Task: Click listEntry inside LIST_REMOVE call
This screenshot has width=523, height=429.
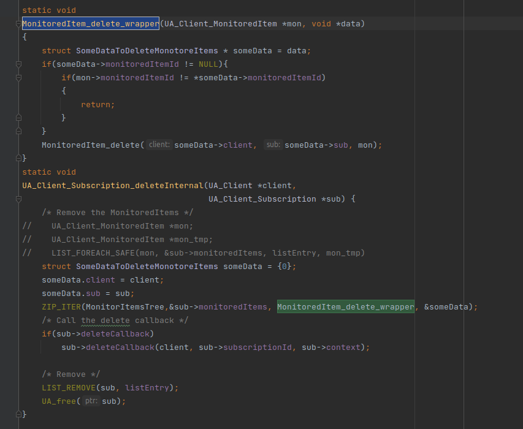Action: 147,388
